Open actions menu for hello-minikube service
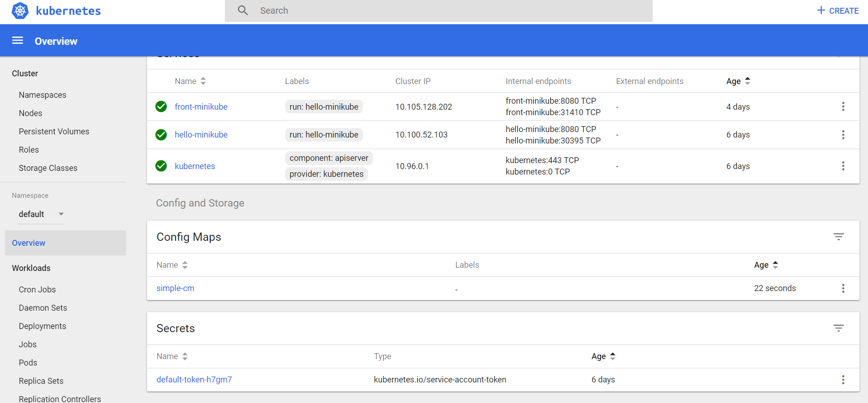The width and height of the screenshot is (868, 403). (843, 135)
